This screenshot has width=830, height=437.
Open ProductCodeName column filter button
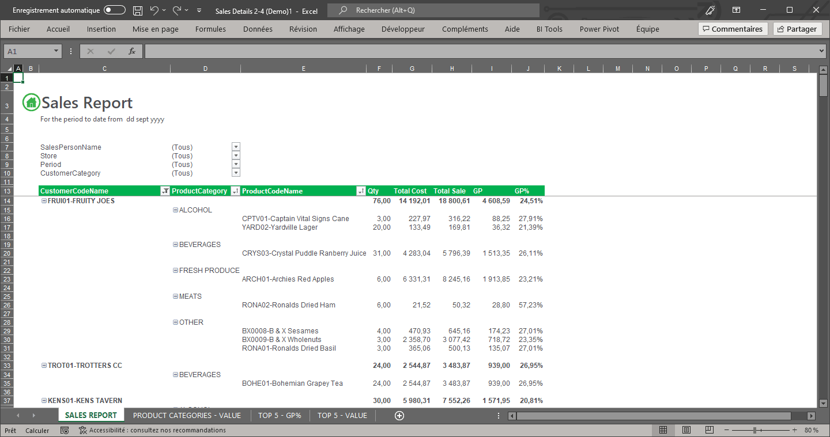tap(361, 191)
